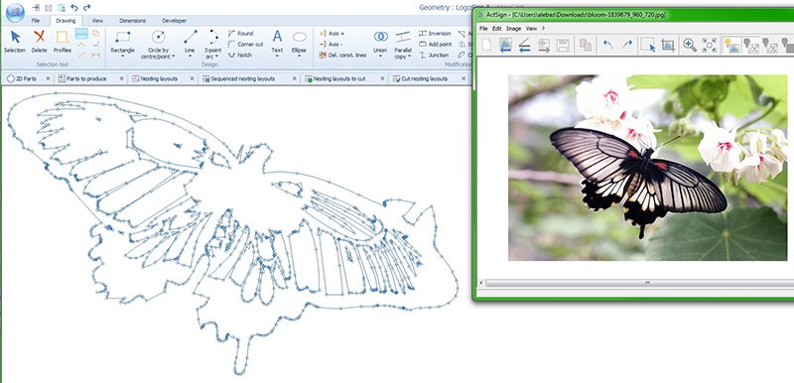Viewport: 794px width, 383px height.
Task: Open the Dimensions ribbon tab
Action: click(x=133, y=21)
